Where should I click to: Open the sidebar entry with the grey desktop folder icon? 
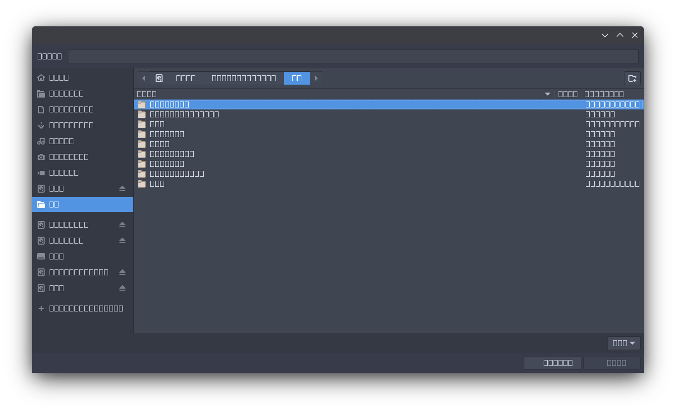pos(83,93)
